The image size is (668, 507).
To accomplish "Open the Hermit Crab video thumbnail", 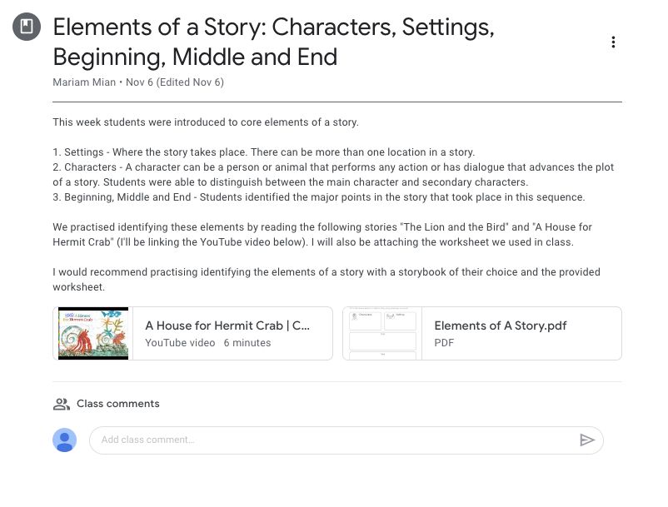I will [x=93, y=334].
